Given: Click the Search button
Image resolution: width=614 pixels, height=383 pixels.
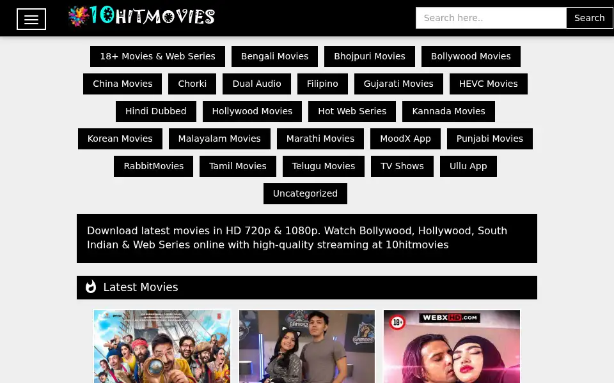Looking at the screenshot, I should coord(589,18).
